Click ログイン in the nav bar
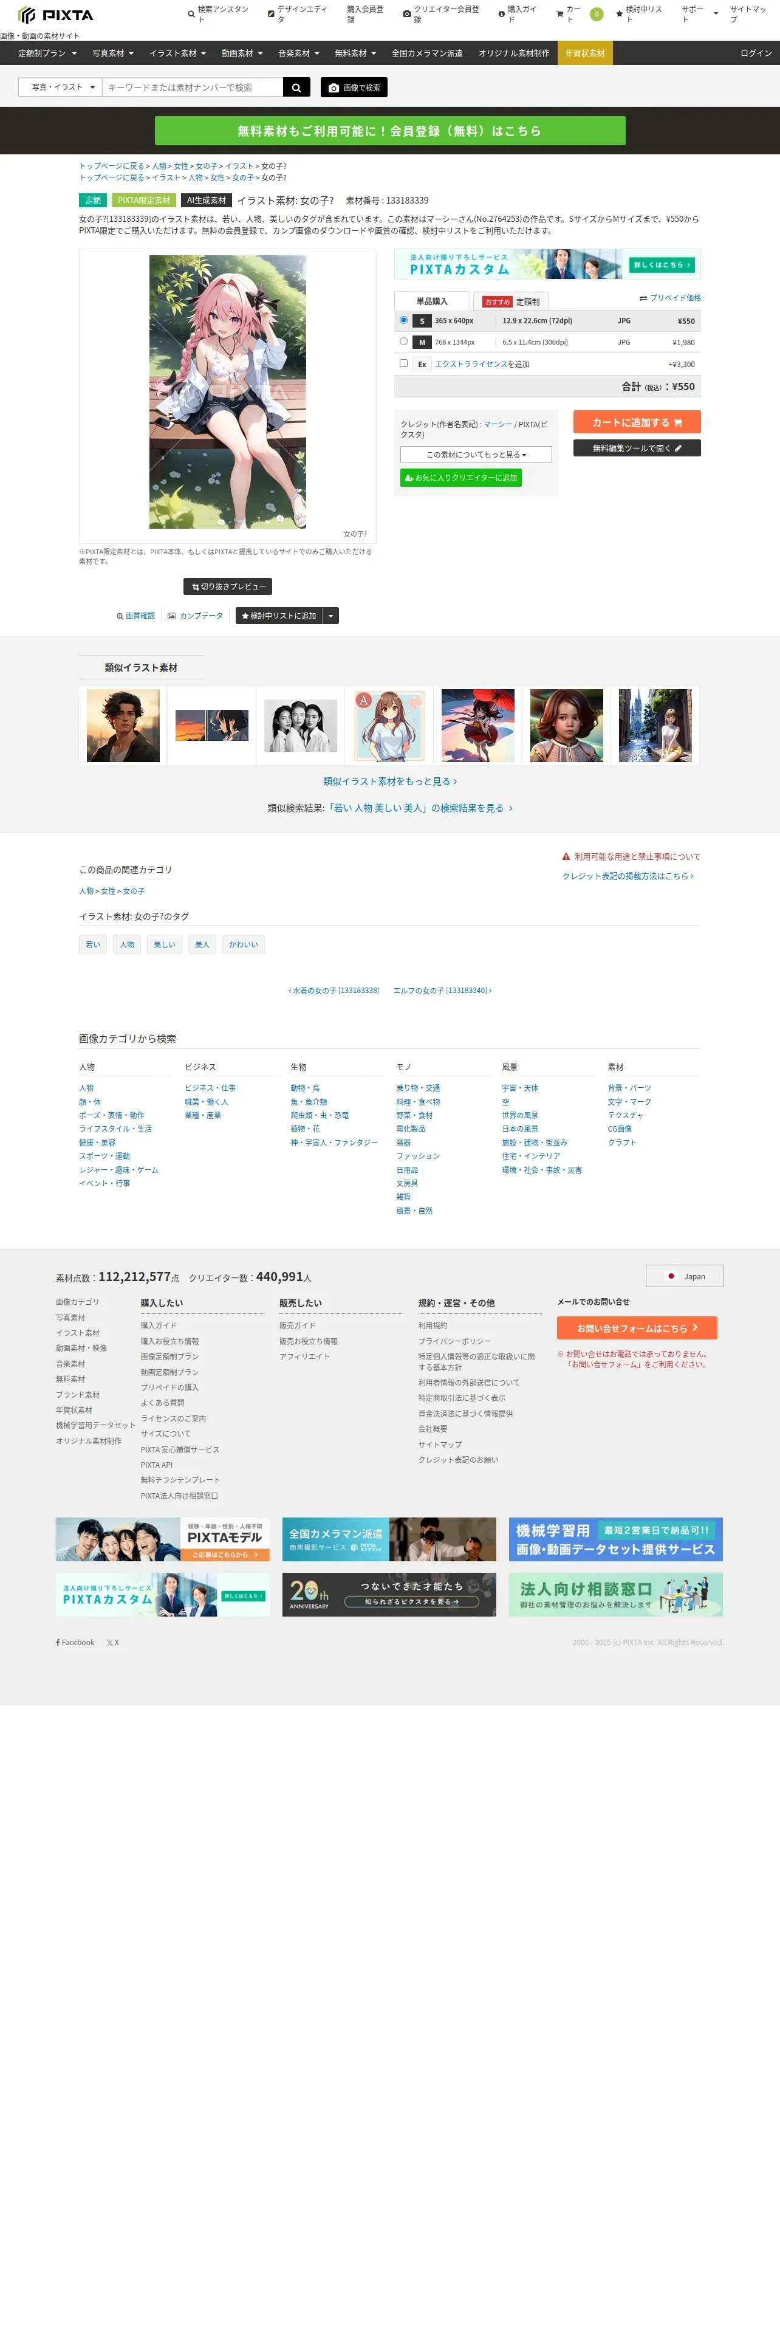780x2341 pixels. pyautogui.click(x=756, y=53)
